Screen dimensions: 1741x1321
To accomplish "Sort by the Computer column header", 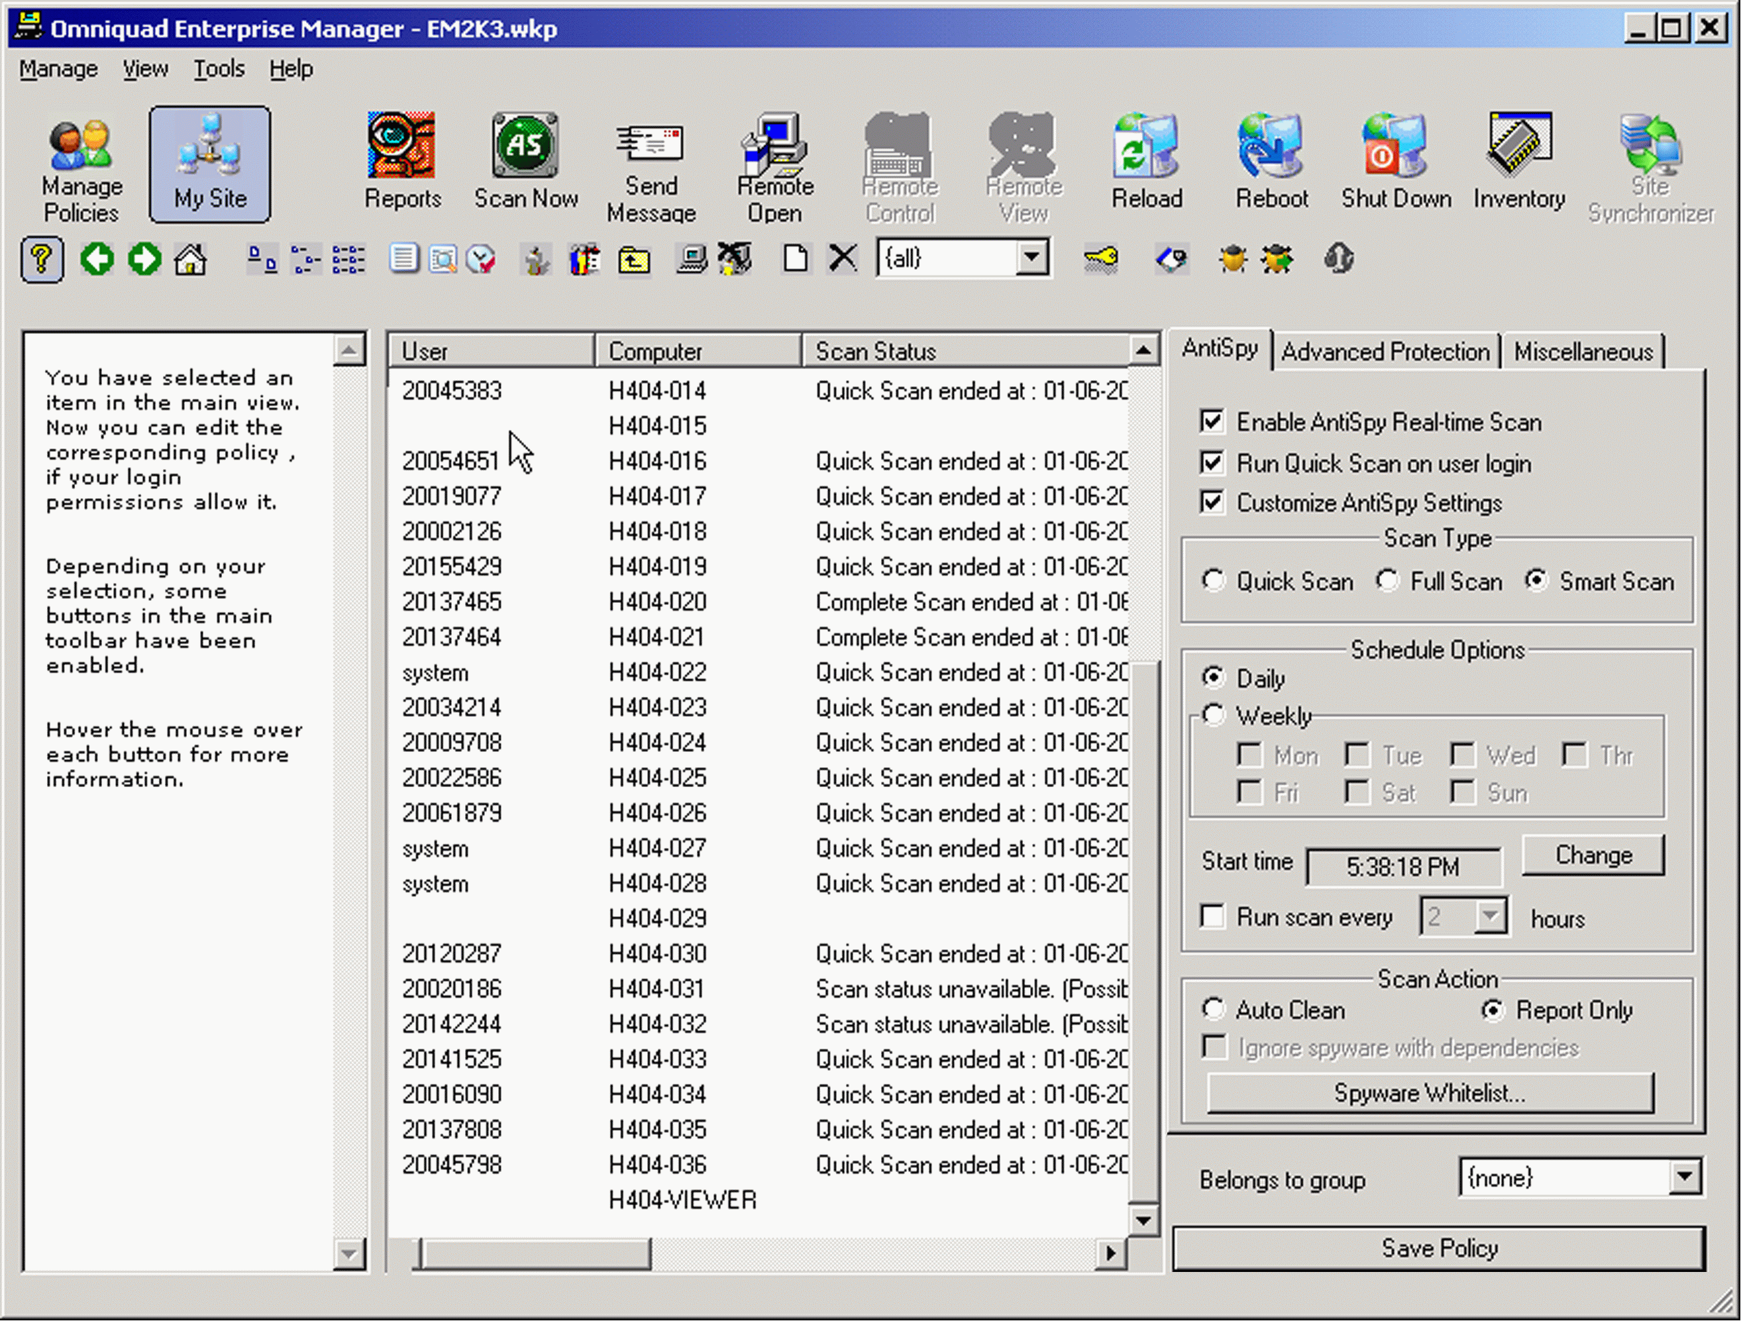I will coord(699,351).
